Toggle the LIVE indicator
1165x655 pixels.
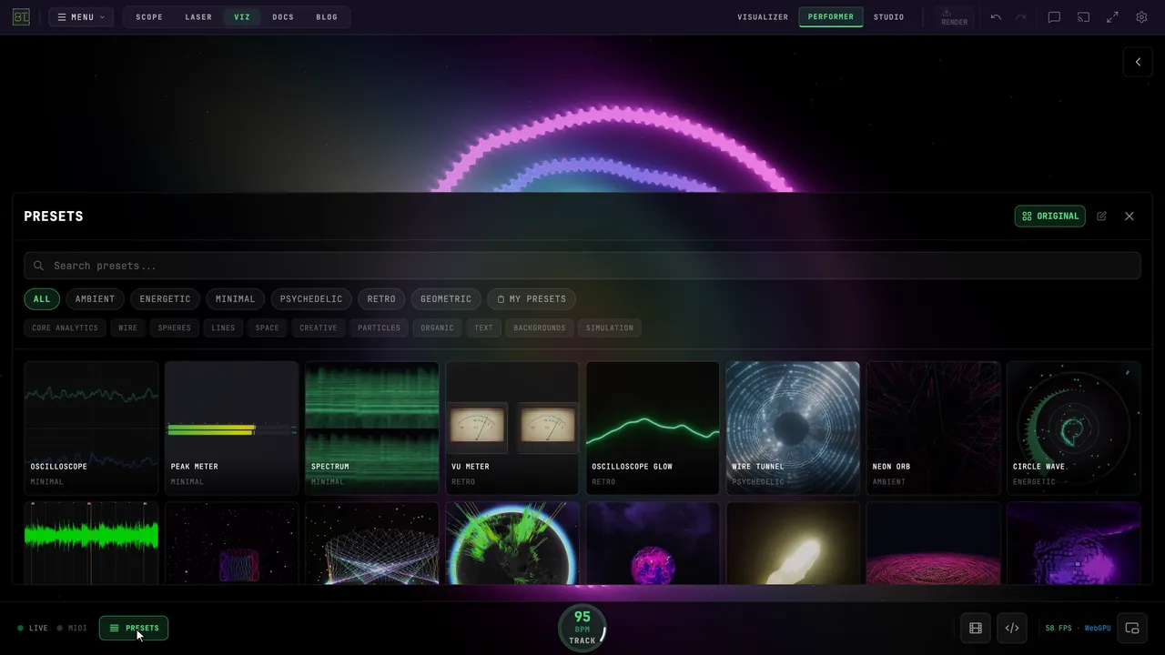(33, 628)
